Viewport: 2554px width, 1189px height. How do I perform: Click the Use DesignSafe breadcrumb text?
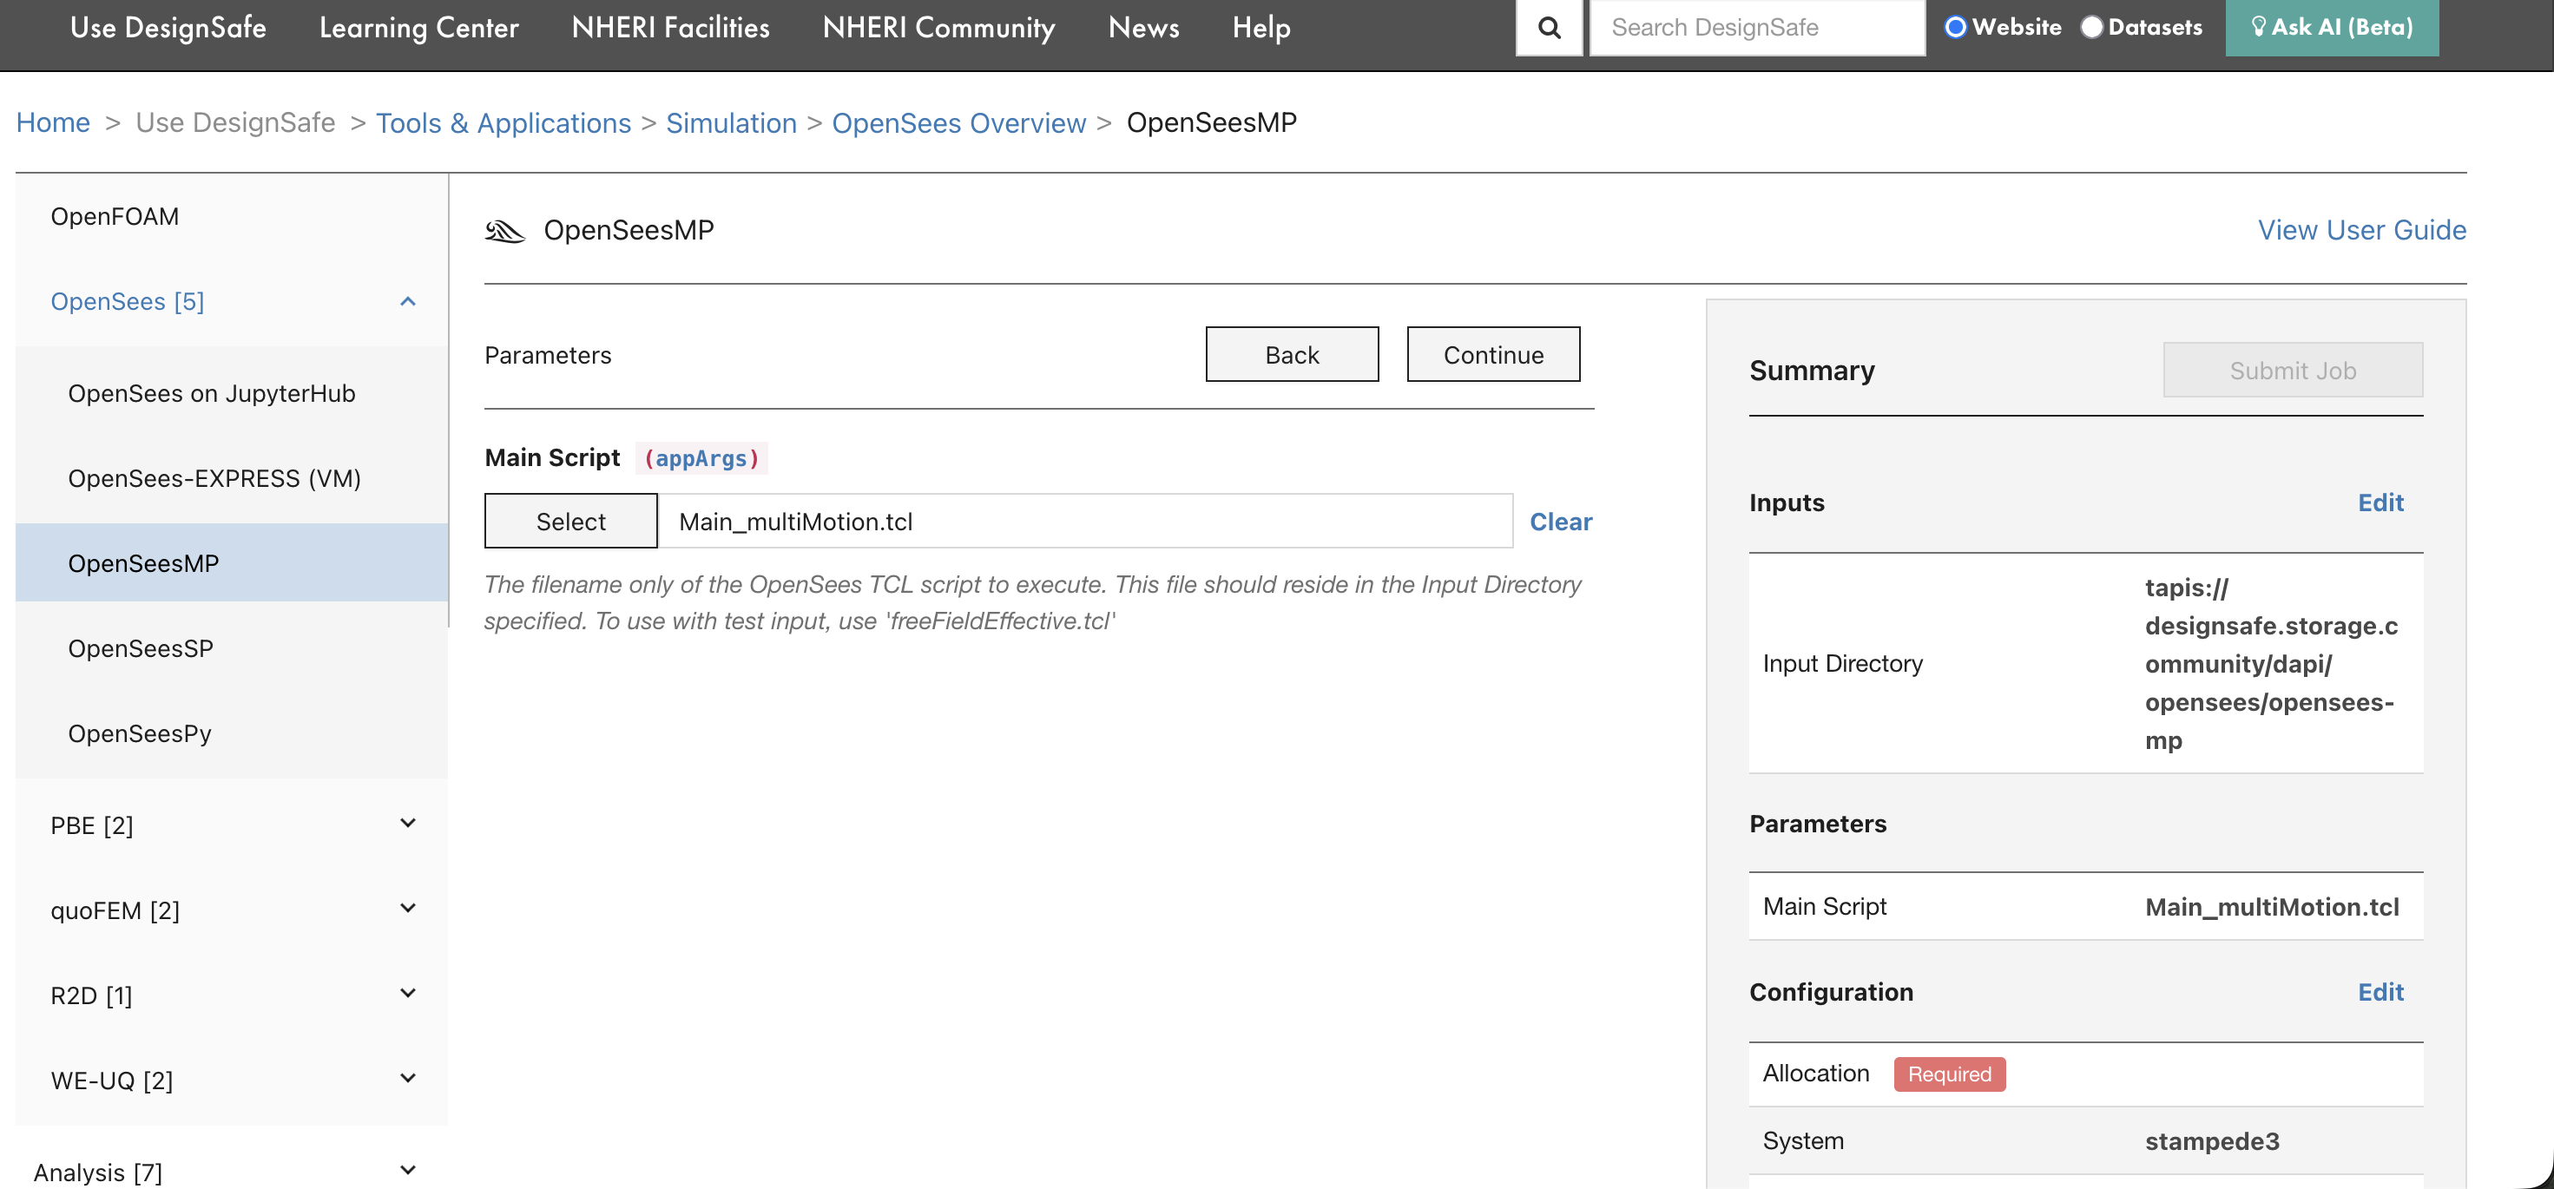(x=235, y=123)
